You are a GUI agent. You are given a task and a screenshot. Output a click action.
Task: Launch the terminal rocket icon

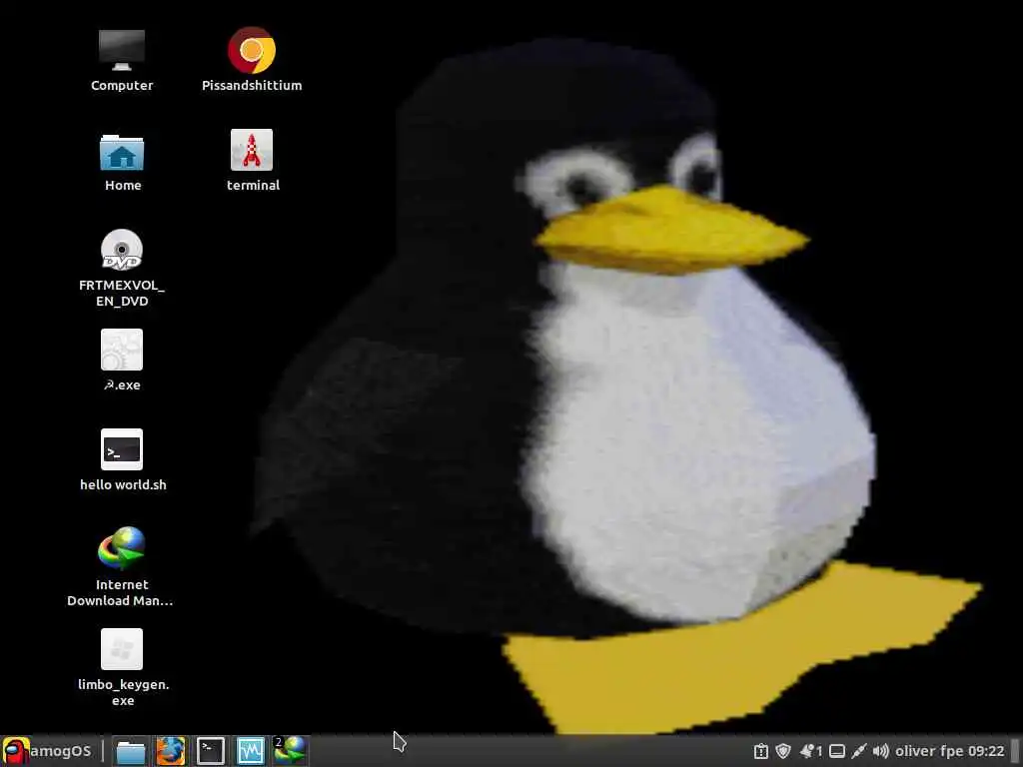[x=251, y=150]
